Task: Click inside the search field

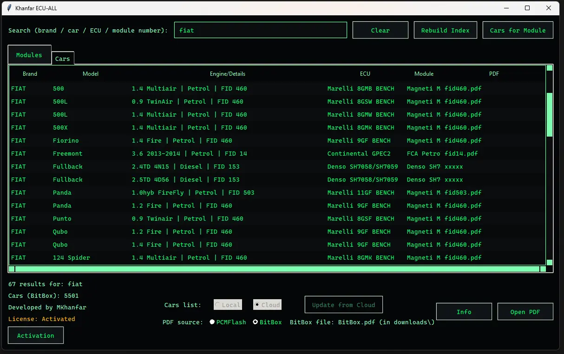Action: (x=260, y=30)
